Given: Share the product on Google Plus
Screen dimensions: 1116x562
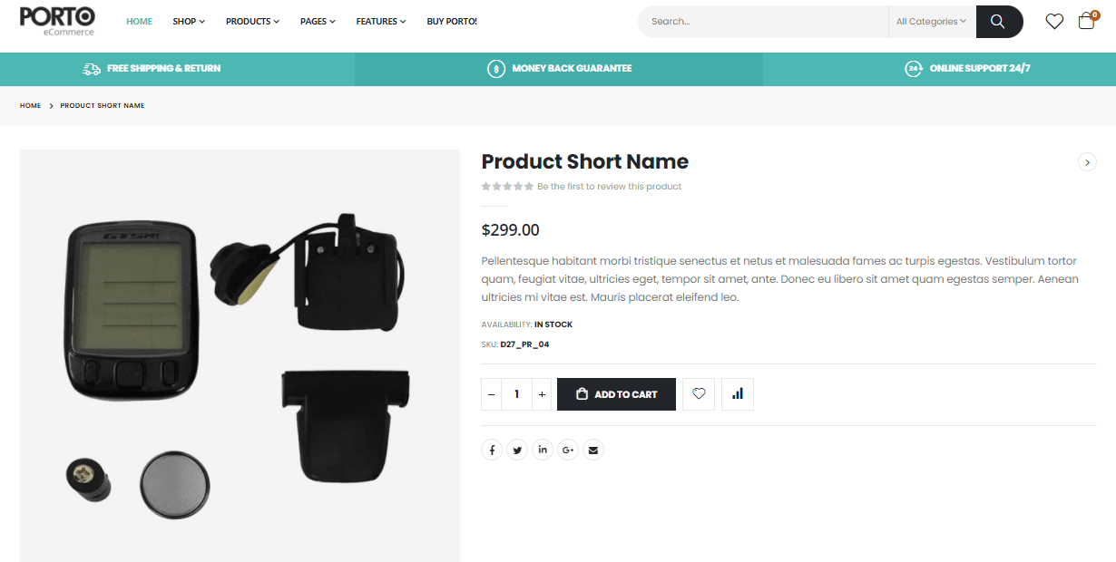Looking at the screenshot, I should [x=568, y=450].
